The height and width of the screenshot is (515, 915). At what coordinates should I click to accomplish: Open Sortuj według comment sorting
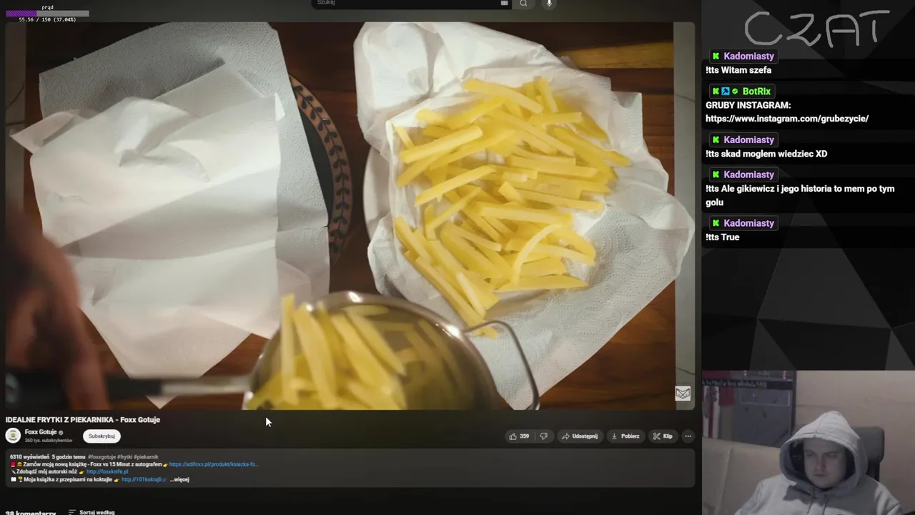click(91, 512)
